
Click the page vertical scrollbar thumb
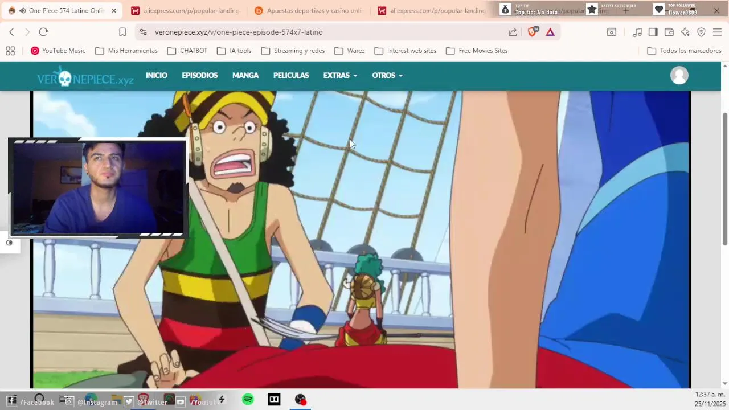(725, 179)
